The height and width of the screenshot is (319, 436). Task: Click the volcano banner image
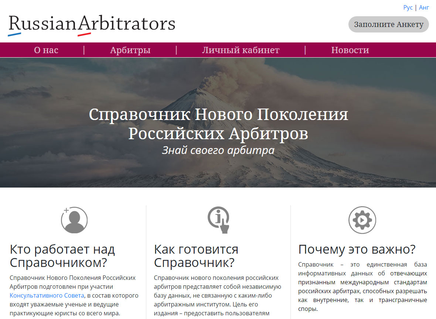pyautogui.click(x=218, y=123)
